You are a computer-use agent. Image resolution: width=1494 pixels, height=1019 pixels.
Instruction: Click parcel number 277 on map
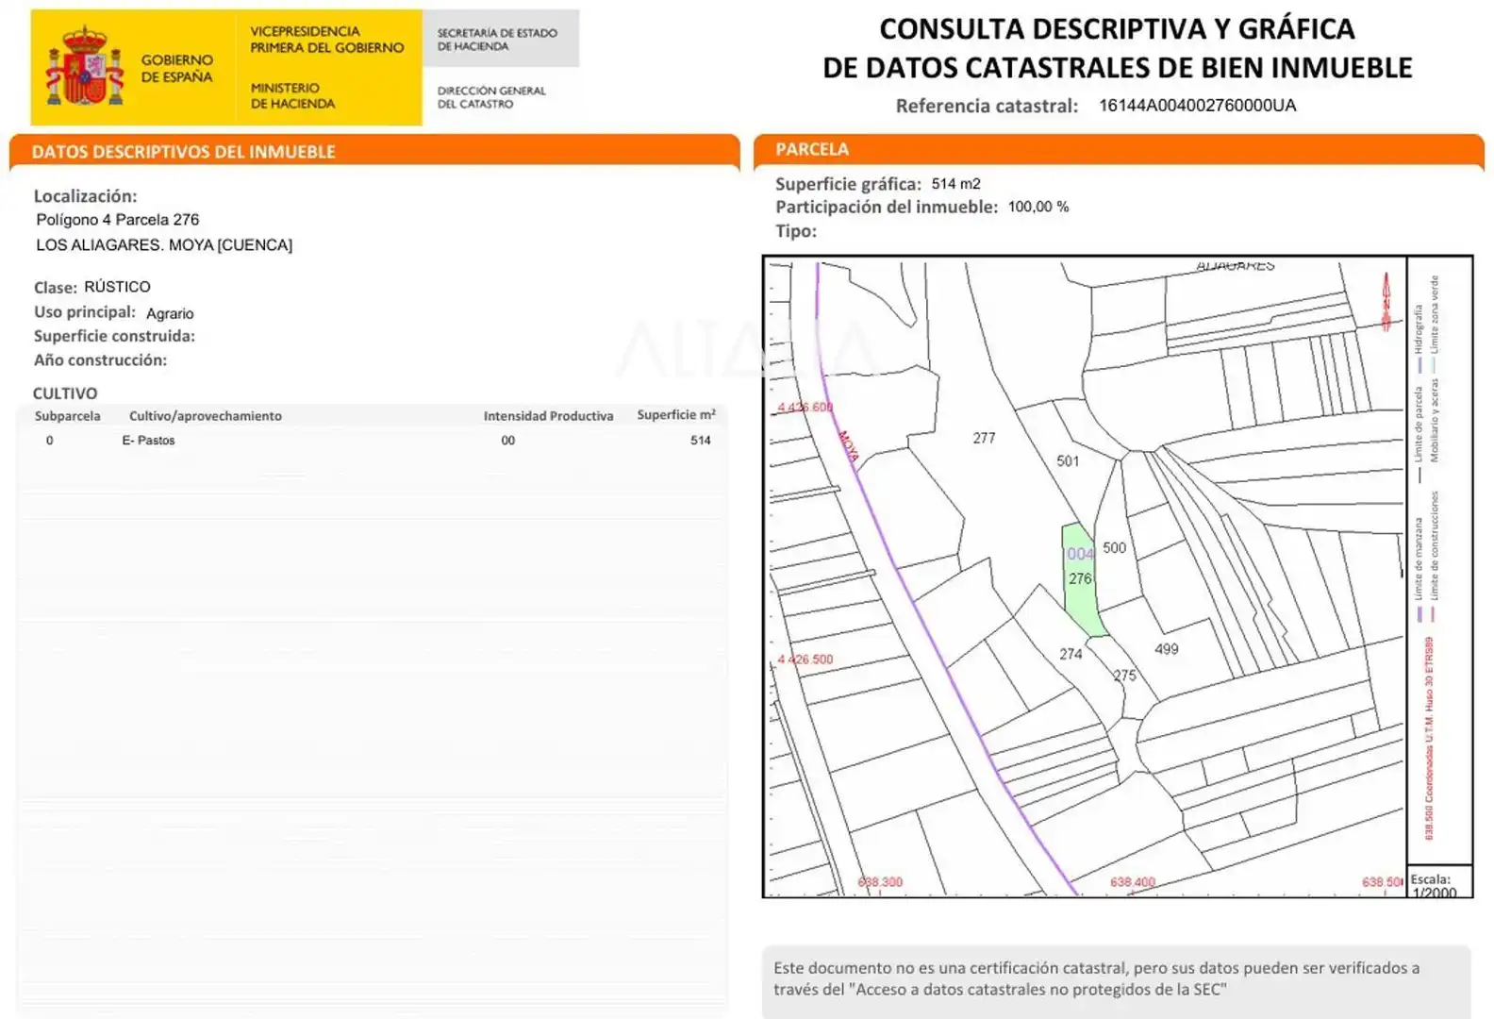[x=984, y=438]
